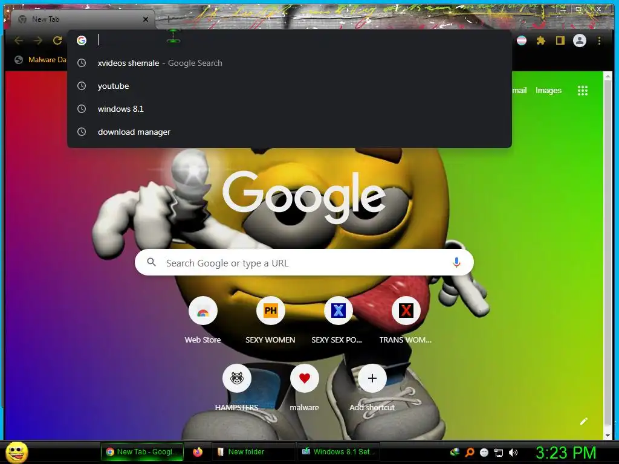
Task: Open New folder taskbar item
Action: [x=253, y=452]
